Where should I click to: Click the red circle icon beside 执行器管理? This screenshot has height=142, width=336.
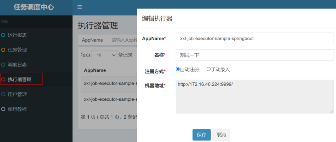point(3,80)
